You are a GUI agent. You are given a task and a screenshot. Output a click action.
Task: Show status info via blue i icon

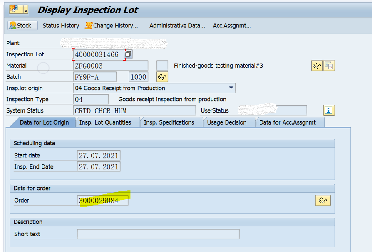[x=329, y=110]
